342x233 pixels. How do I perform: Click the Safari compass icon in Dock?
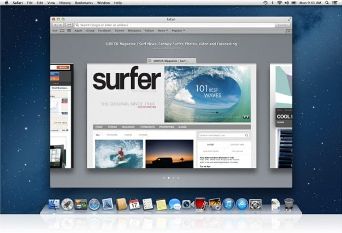coord(94,205)
